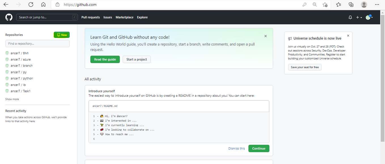Screen dimensions: 385x164
Task: Open saved passwords key icon
Action: click(x=305, y=5)
